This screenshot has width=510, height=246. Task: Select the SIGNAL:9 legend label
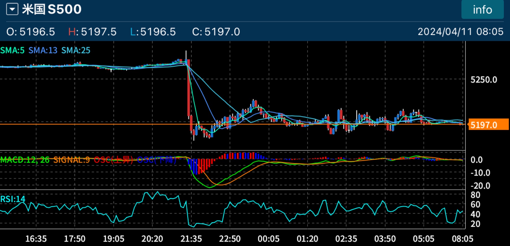71,160
